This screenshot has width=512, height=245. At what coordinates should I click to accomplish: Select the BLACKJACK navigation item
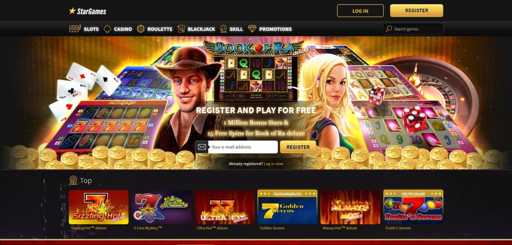(201, 29)
